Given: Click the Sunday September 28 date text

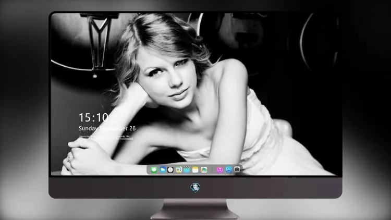Looking at the screenshot, I should point(107,128).
